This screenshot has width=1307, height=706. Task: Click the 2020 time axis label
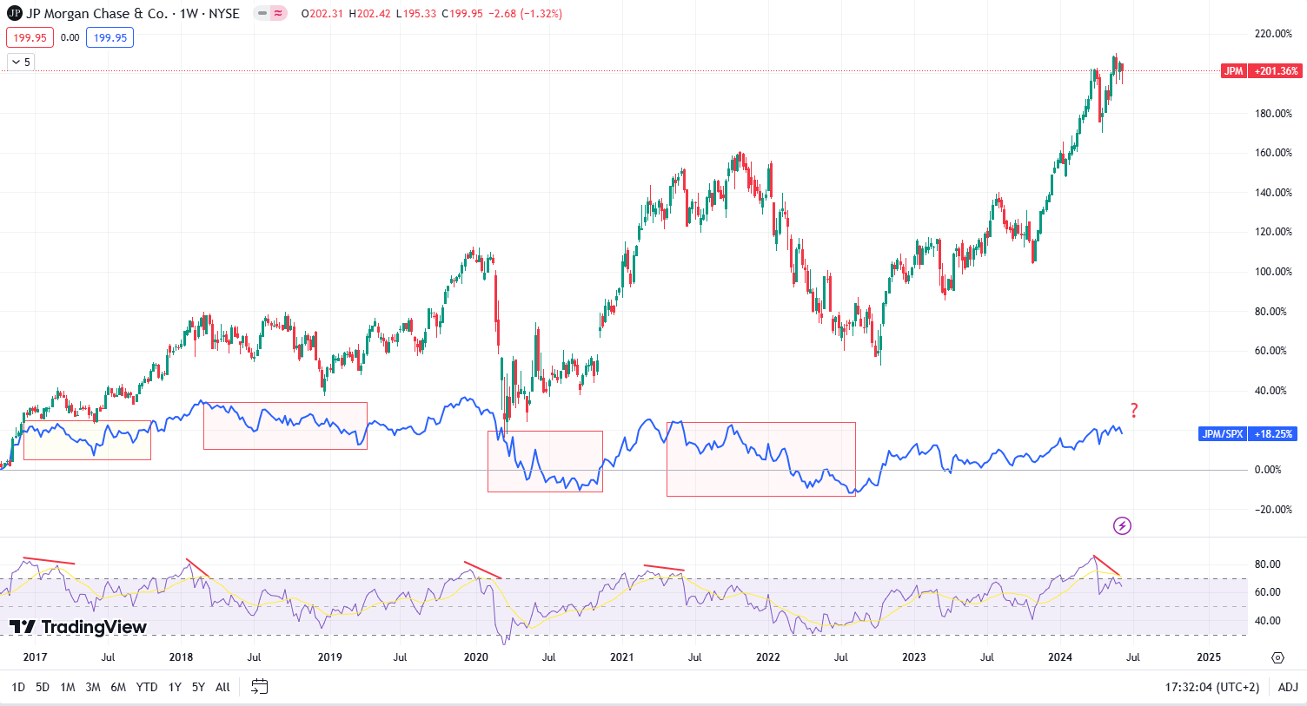tap(475, 657)
